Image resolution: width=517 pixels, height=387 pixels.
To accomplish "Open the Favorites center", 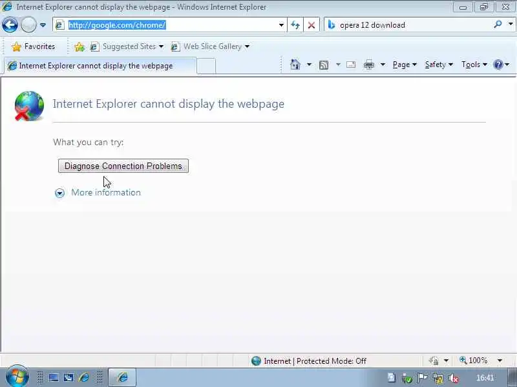I will (34, 46).
